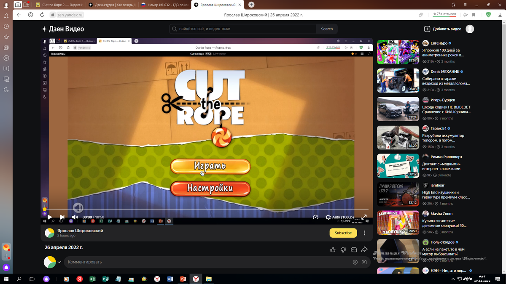
Task: Switch to Cut the Rope 2 tab
Action: pos(60,5)
